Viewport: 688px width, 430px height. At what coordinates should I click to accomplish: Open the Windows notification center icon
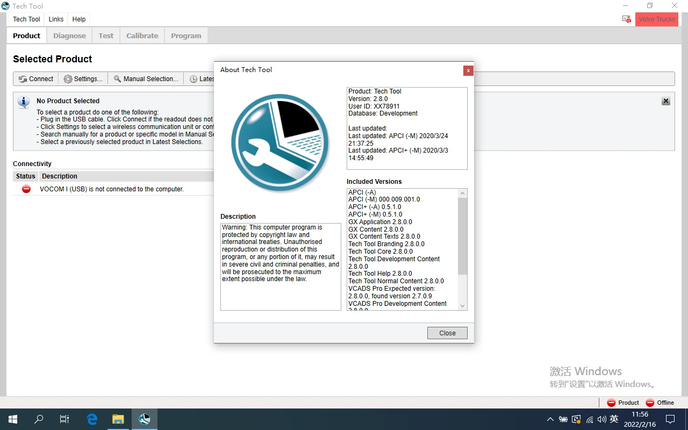[x=670, y=419]
